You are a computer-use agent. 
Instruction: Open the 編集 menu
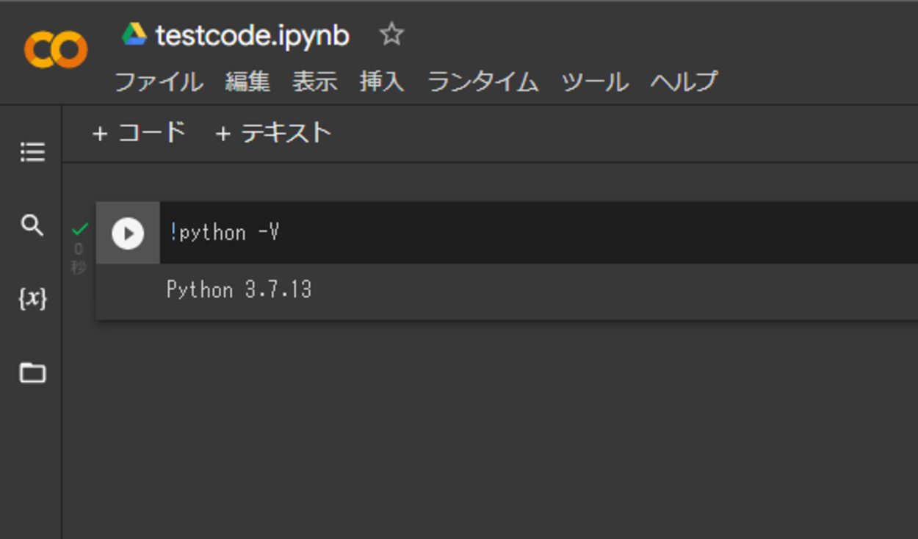click(247, 82)
